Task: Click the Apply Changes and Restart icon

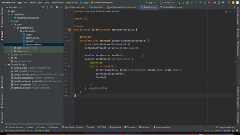Action: (x=183, y=3)
